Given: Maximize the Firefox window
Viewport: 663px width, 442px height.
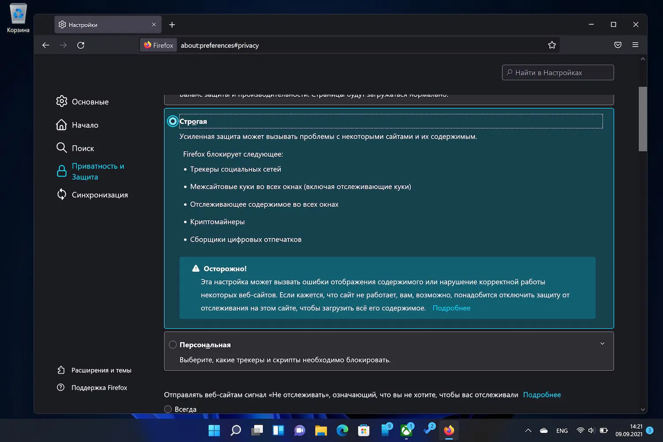Looking at the screenshot, I should [x=613, y=25].
